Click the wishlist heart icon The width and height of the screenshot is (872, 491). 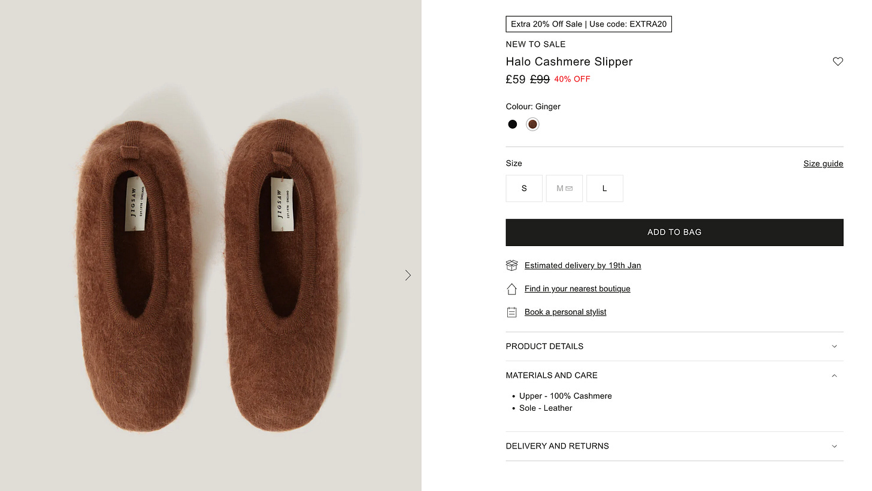[x=837, y=61]
